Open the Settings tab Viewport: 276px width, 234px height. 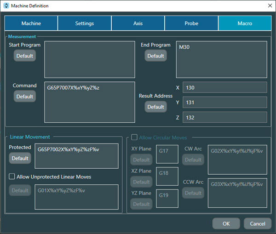point(85,23)
